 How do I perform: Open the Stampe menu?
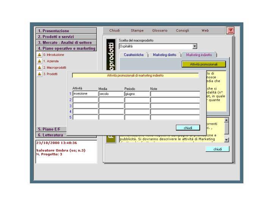[x=137, y=30]
